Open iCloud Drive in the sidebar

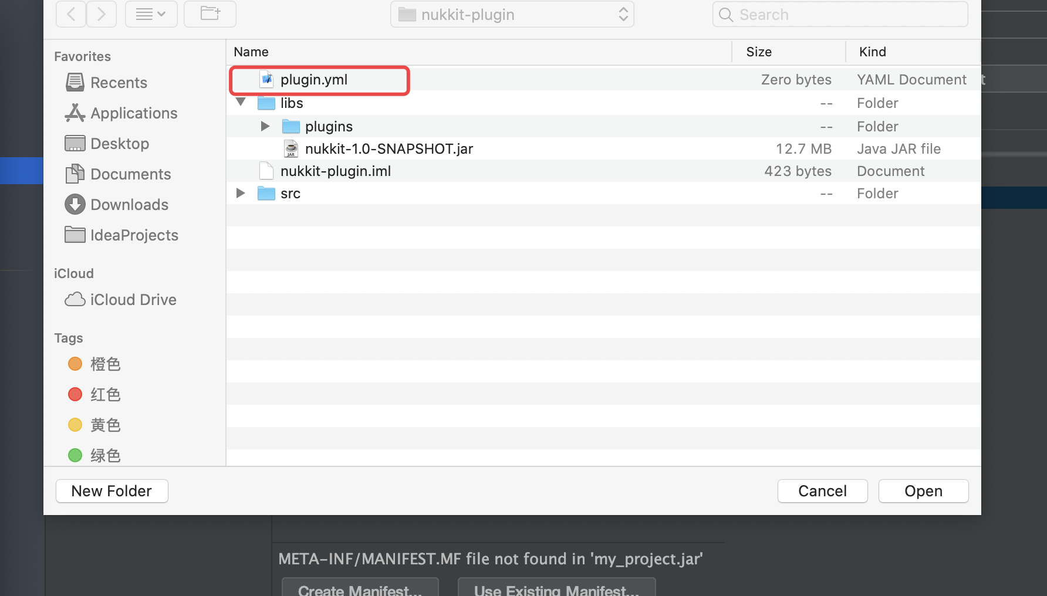pos(133,300)
